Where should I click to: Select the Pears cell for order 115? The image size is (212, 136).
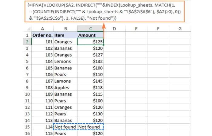click(65, 134)
